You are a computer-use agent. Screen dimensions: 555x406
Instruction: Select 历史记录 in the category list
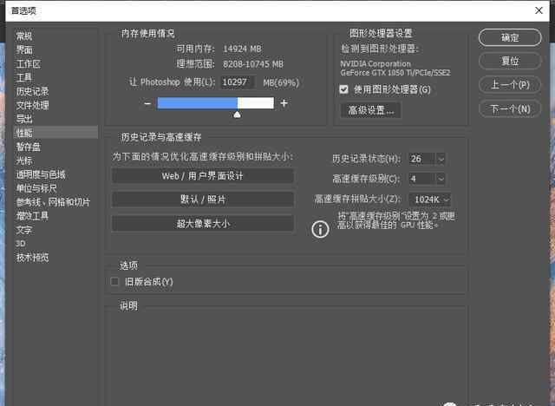click(x=32, y=91)
